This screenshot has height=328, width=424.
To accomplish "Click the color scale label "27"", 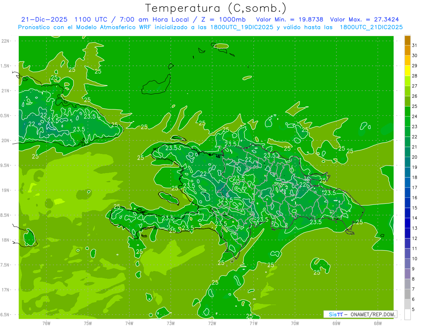I will coord(414,86).
